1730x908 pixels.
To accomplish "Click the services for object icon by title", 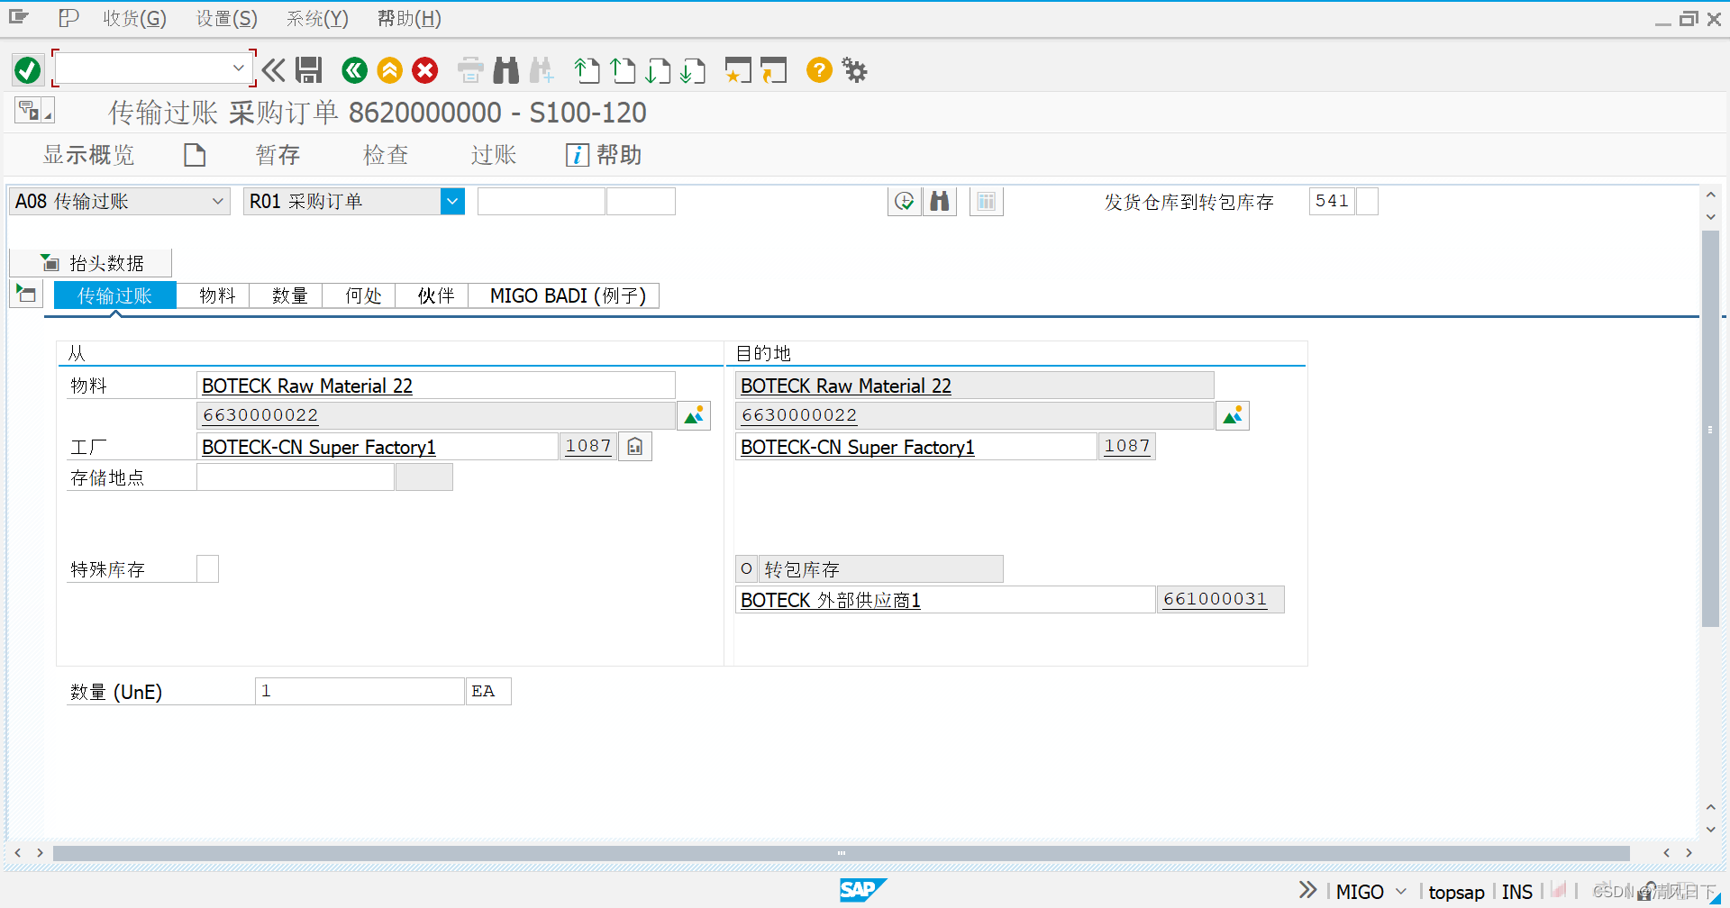I will [x=34, y=111].
